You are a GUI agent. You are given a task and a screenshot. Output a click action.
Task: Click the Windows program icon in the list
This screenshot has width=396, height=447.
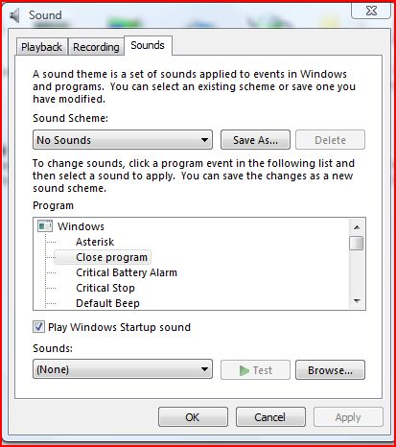click(x=45, y=226)
